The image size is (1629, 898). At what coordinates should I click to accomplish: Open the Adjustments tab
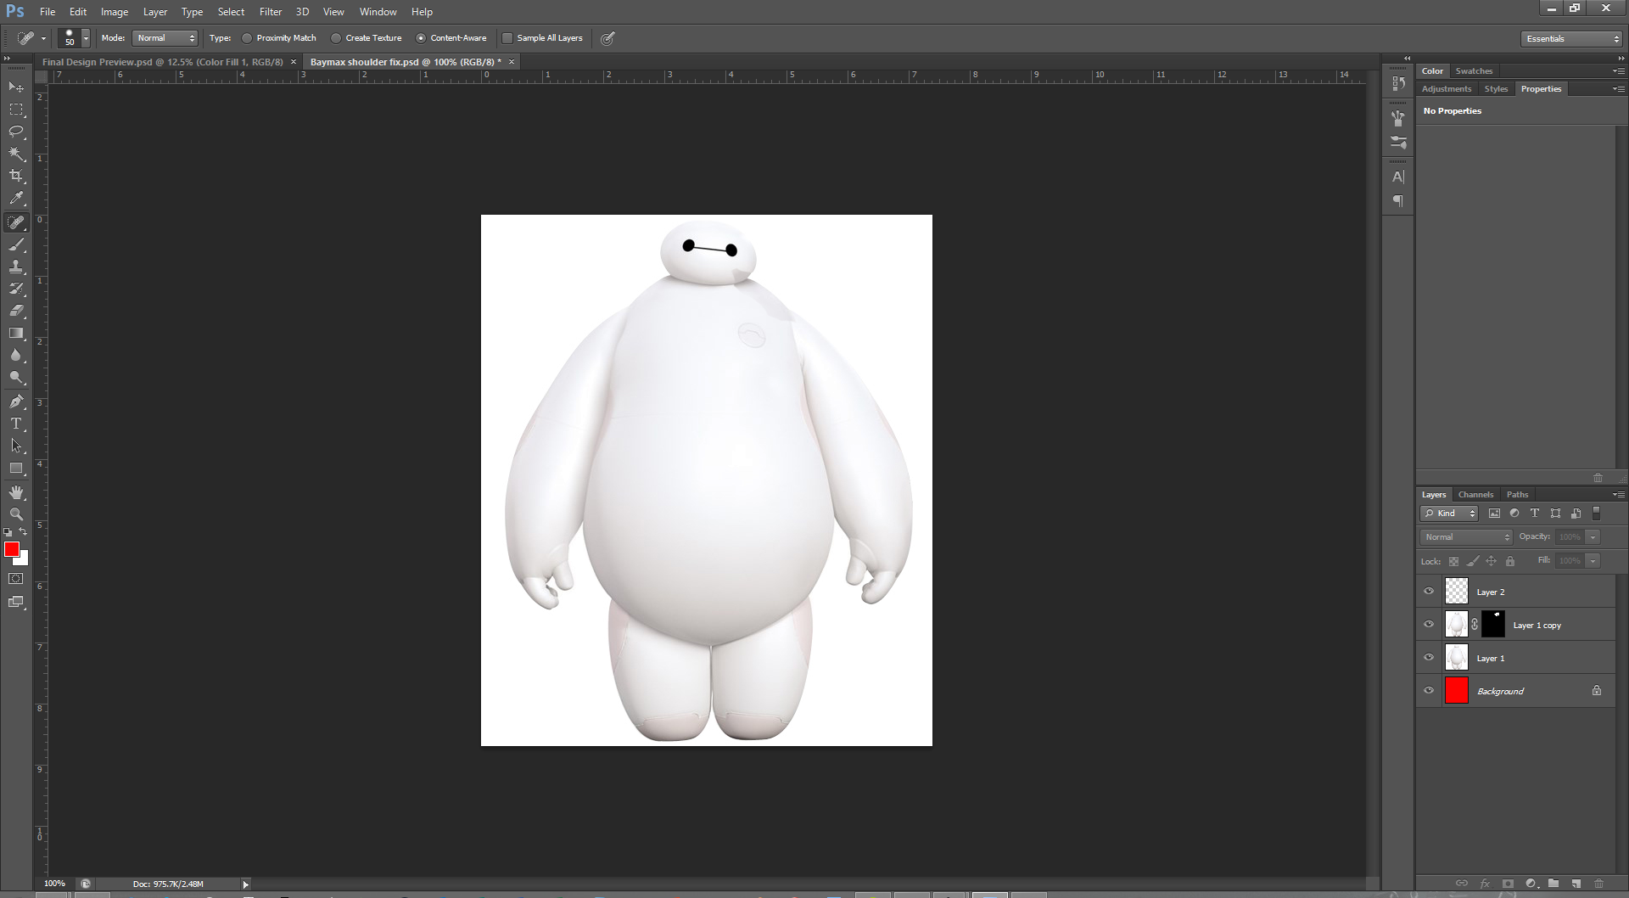[1447, 89]
